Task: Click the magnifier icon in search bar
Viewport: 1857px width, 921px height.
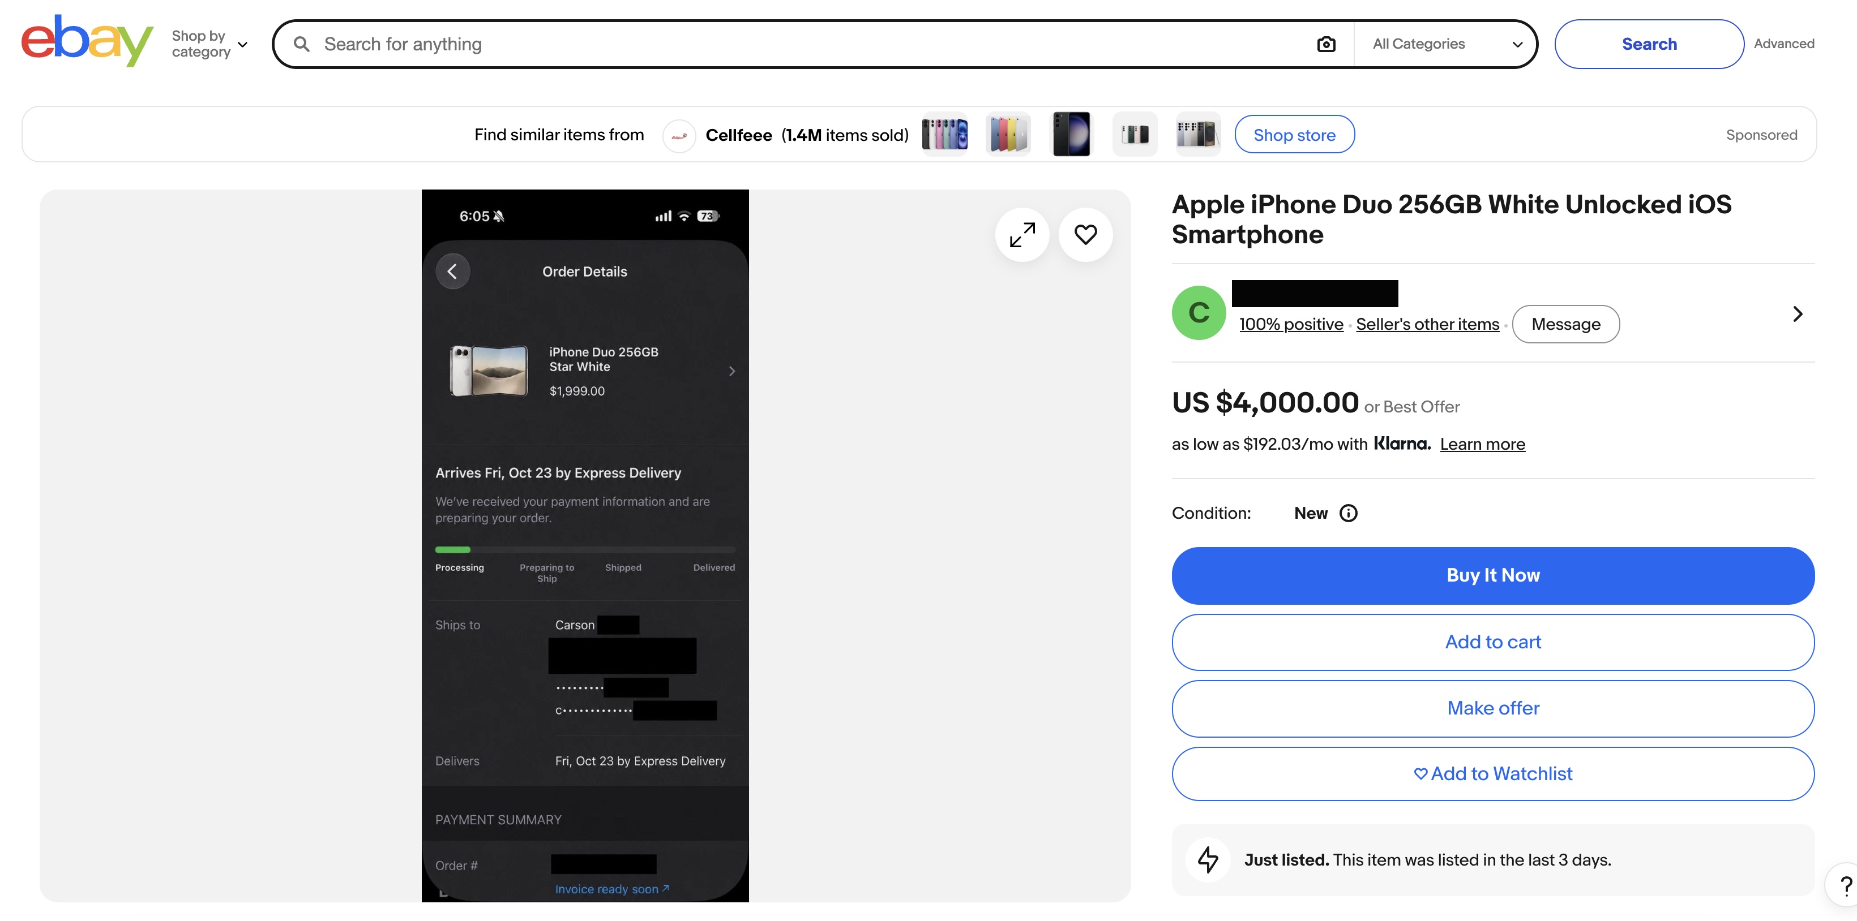Action: [x=301, y=44]
